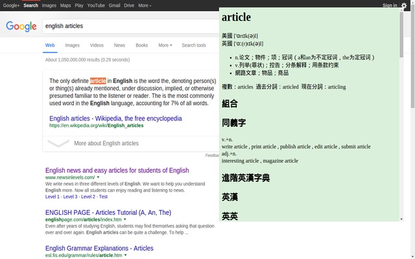Viewport: 415px width, 259px height.
Task: Click the dictionary popup scrollbar thumb
Action: coord(401,34)
